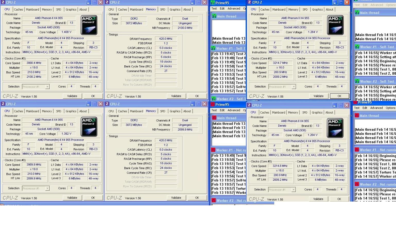Click OK in the 1.408 V CPU-Z window
The width and height of the screenshot is (396, 226).
tap(93, 96)
